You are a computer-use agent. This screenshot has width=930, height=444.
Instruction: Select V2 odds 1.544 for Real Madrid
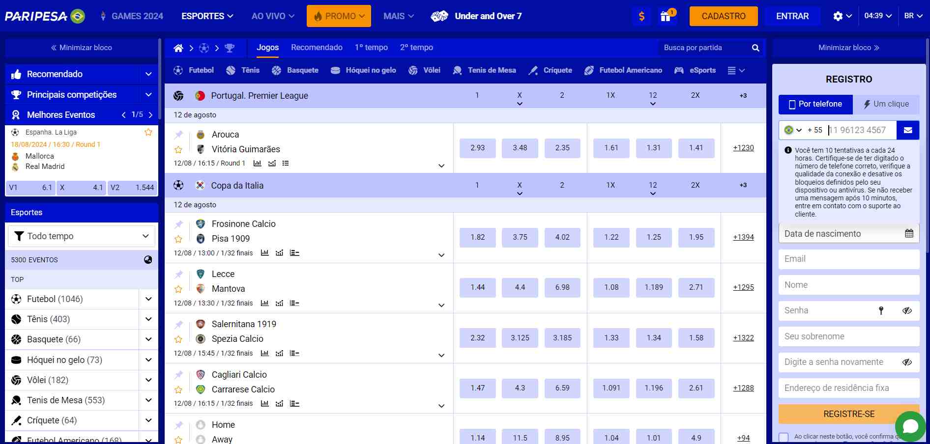132,188
